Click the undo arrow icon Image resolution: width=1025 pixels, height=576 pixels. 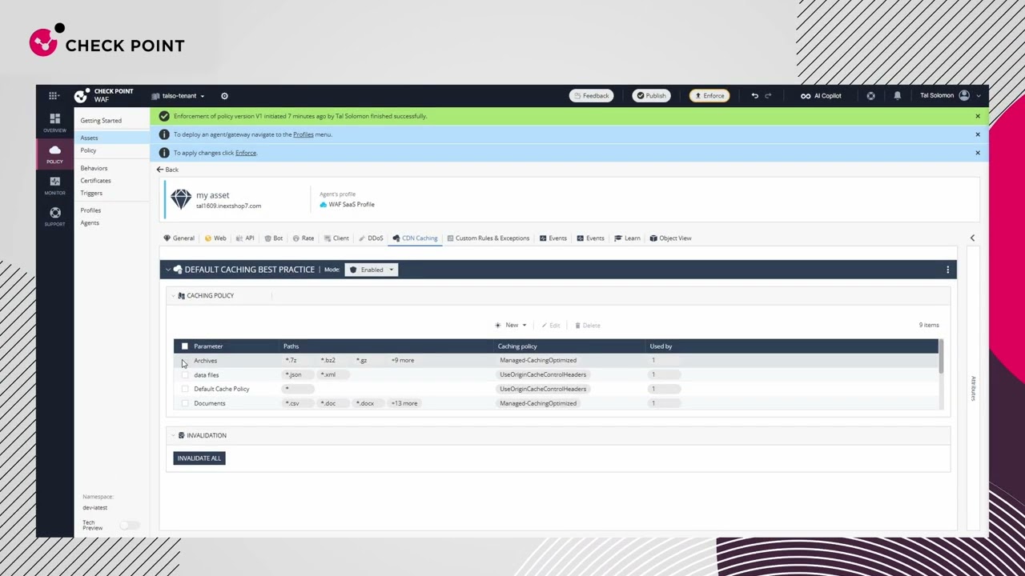tap(754, 96)
